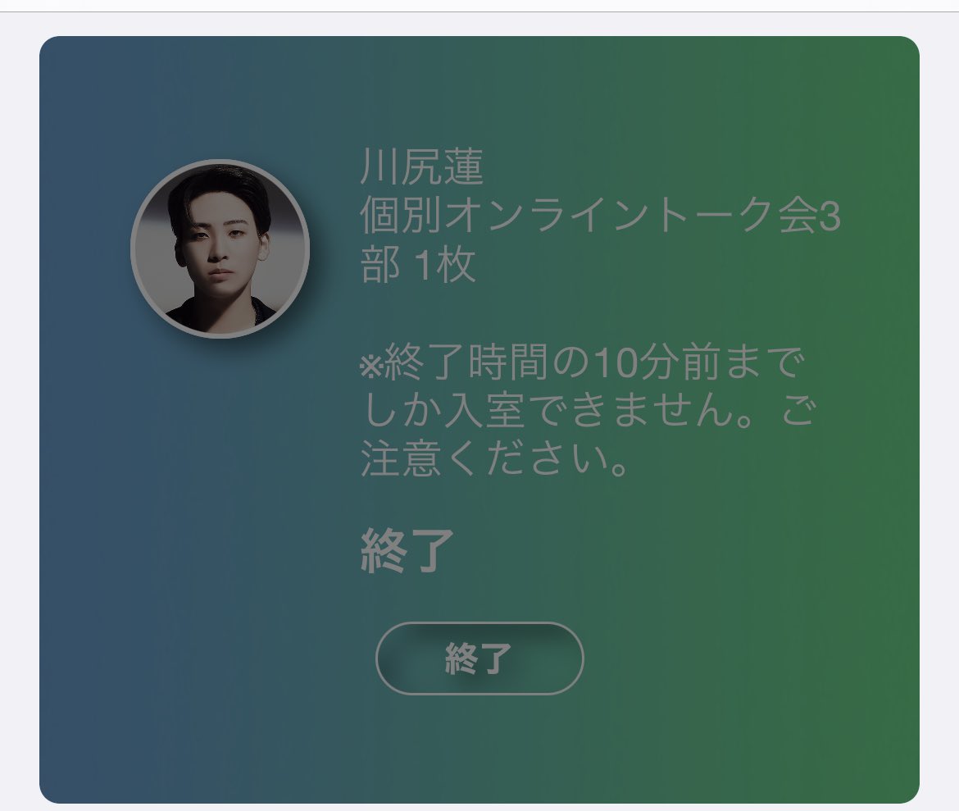Click the ※終了時間の10分前まで notice line
The image size is (959, 811).
point(581,363)
